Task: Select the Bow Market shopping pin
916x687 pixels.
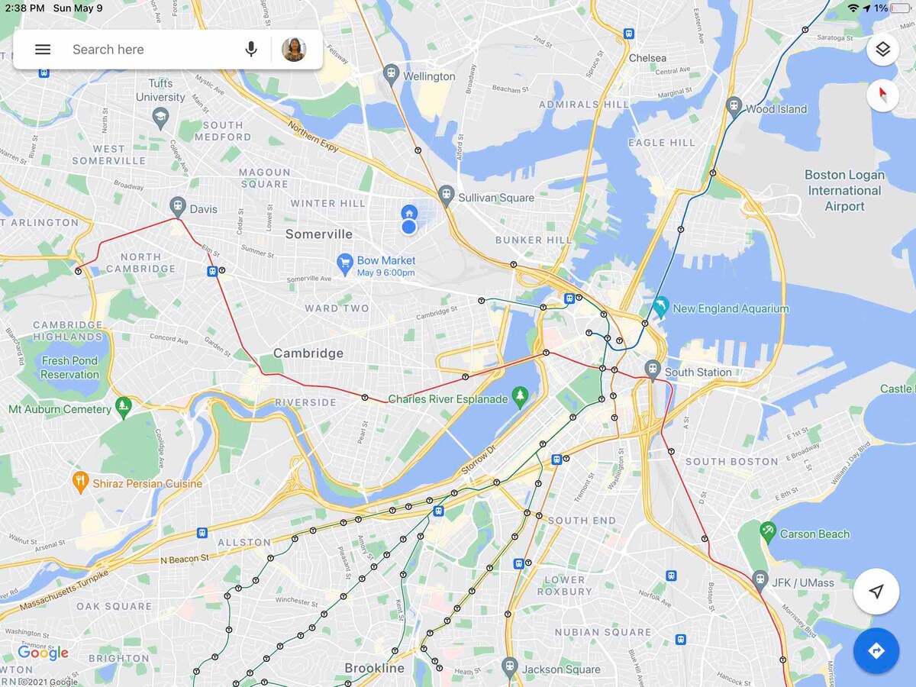Action: 345,263
